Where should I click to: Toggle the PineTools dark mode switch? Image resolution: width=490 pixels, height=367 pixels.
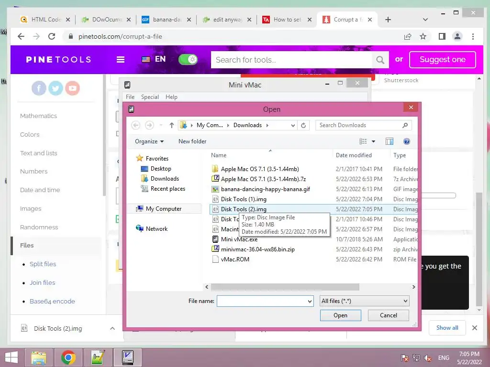[x=188, y=60]
